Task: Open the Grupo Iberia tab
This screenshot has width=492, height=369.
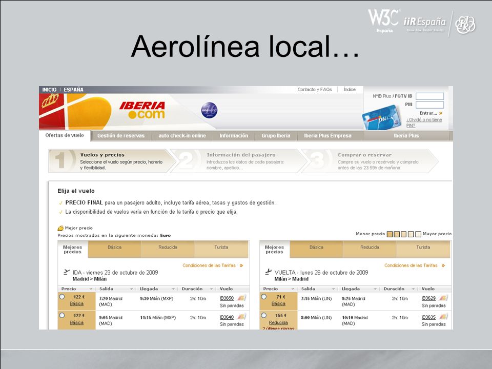Action: click(276, 136)
